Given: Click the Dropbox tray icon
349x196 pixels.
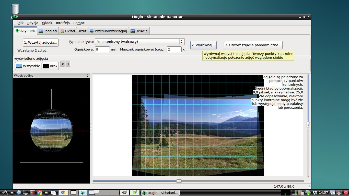Looking at the screenshot, I should click(315, 193).
